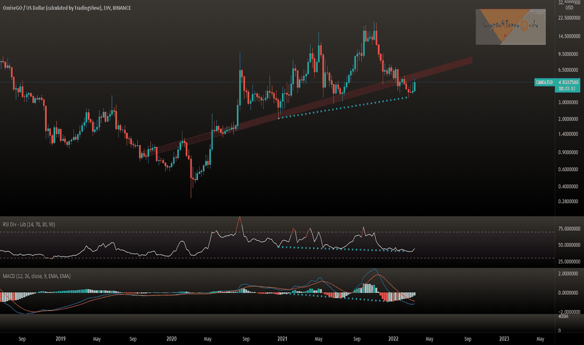This screenshot has width=584, height=345.
Task: Click the 6.5000000 price axis label
Action: tap(569, 70)
